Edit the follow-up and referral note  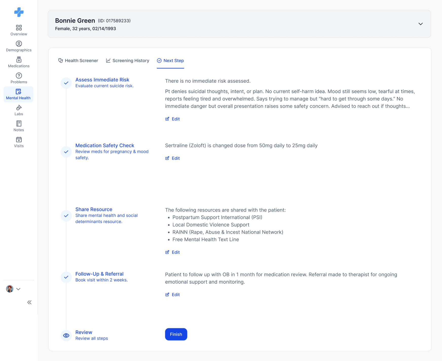tap(173, 295)
